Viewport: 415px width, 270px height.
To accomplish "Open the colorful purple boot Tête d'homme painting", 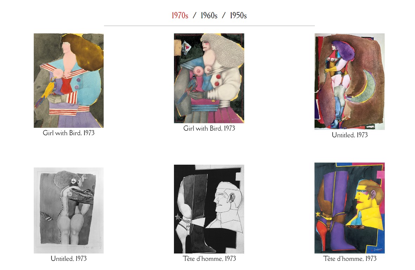I will 349,208.
